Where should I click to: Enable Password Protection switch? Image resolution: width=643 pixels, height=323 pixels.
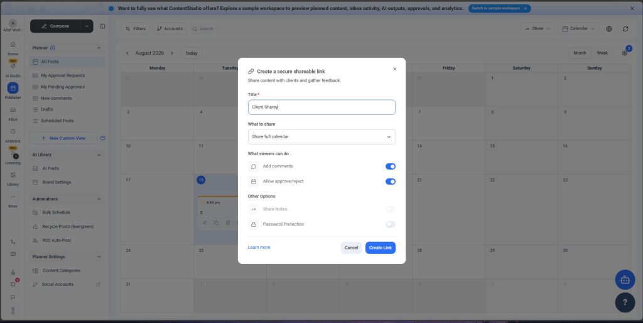[391, 224]
